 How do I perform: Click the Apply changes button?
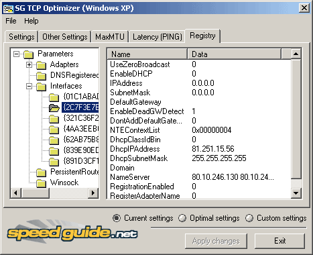coord(216,241)
